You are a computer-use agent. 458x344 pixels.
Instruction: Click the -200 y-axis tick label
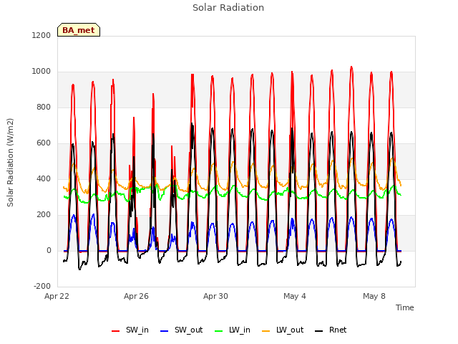click(x=42, y=287)
